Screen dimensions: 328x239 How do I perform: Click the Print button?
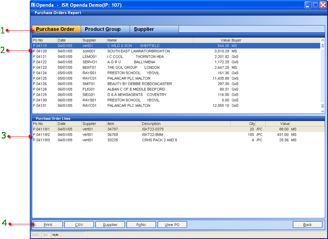(x=48, y=225)
